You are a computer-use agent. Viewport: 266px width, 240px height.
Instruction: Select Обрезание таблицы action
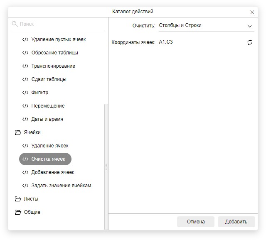coord(54,53)
